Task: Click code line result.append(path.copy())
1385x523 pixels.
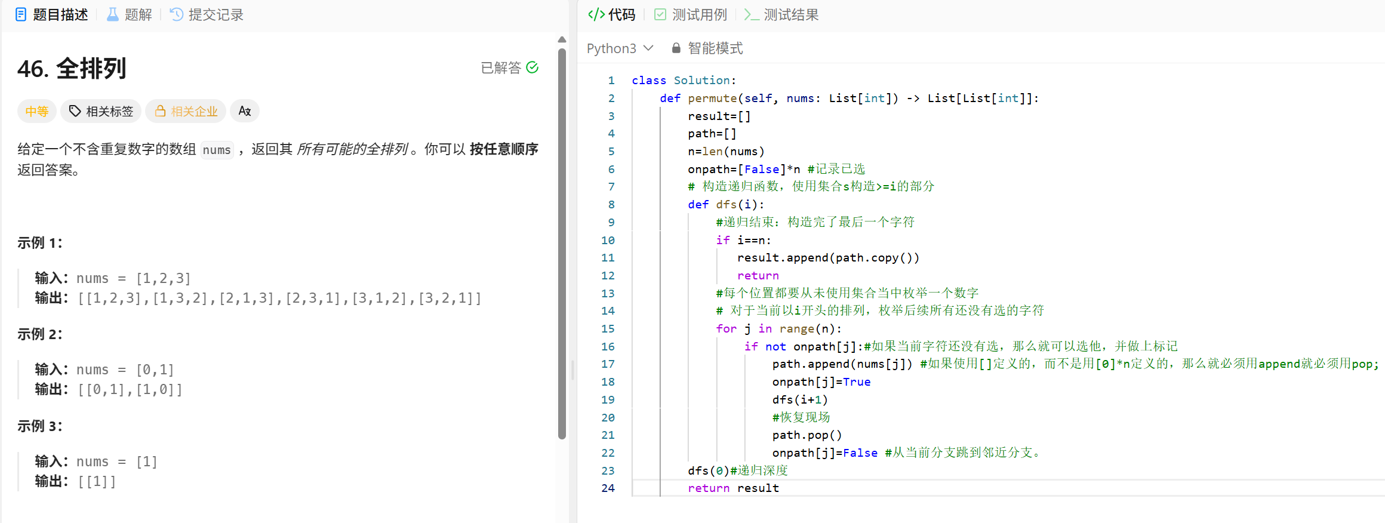Action: (828, 257)
